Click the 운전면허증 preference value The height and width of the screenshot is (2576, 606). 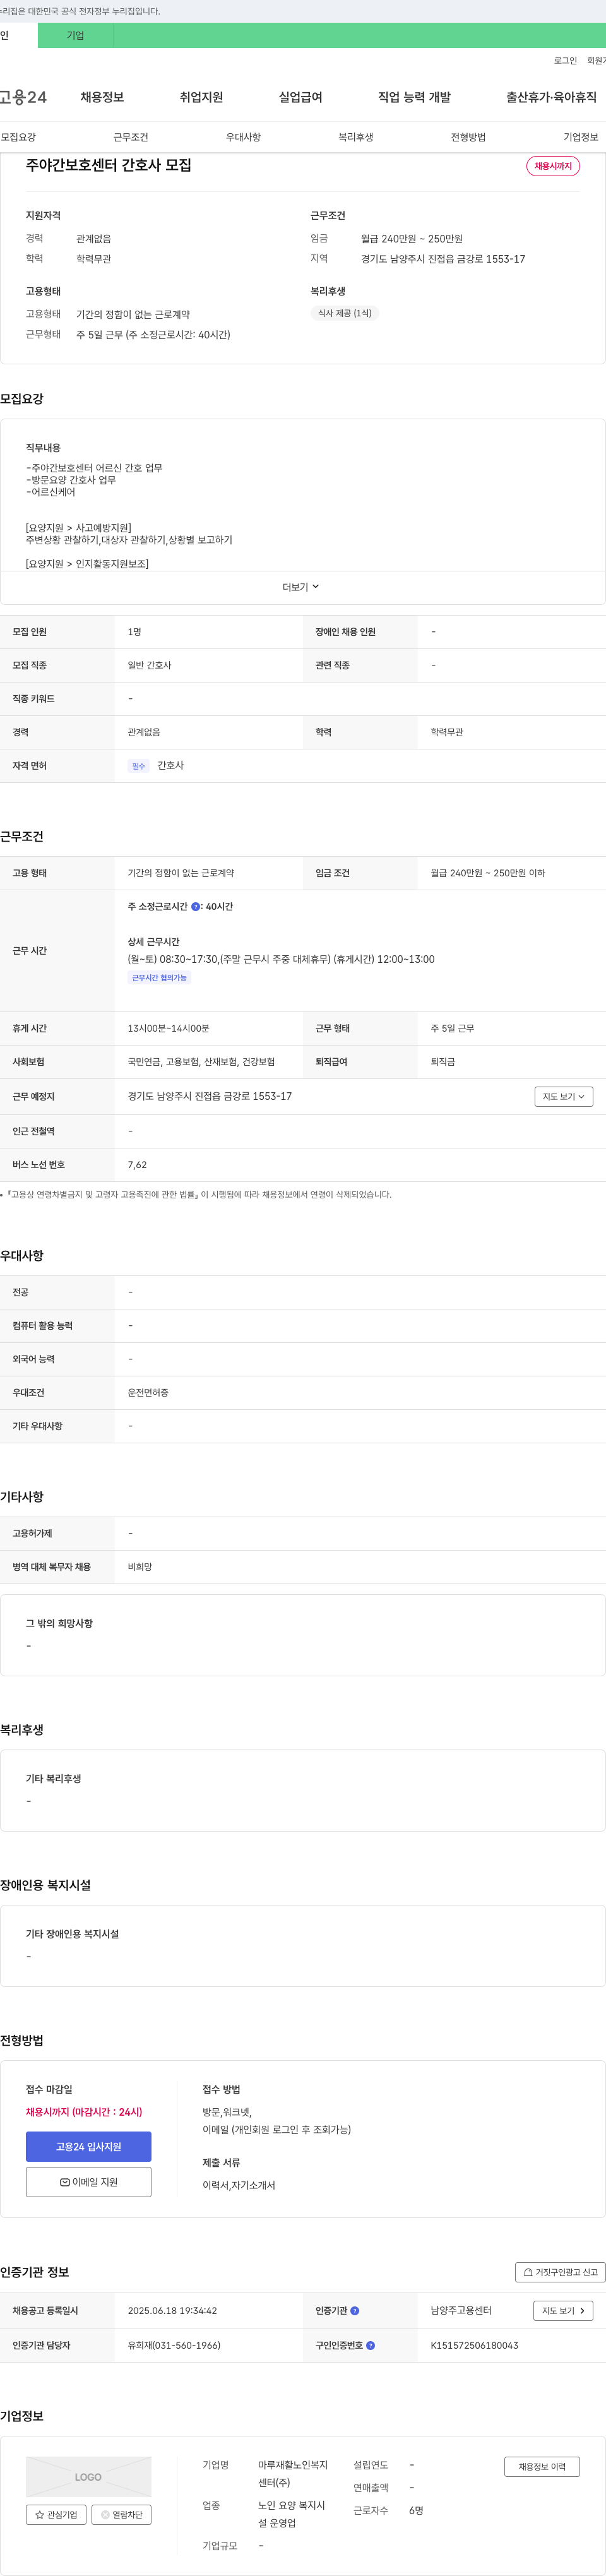point(148,1393)
